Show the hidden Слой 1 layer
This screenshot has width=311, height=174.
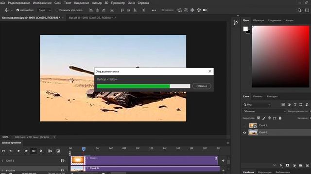244,125
